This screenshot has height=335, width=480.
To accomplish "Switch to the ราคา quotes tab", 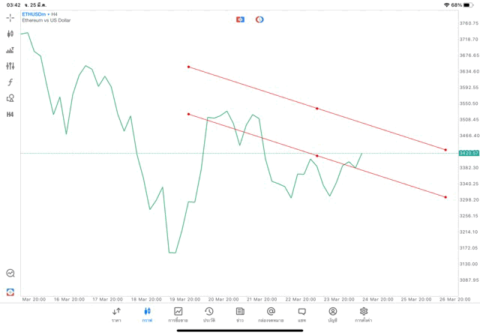I will 116,314.
